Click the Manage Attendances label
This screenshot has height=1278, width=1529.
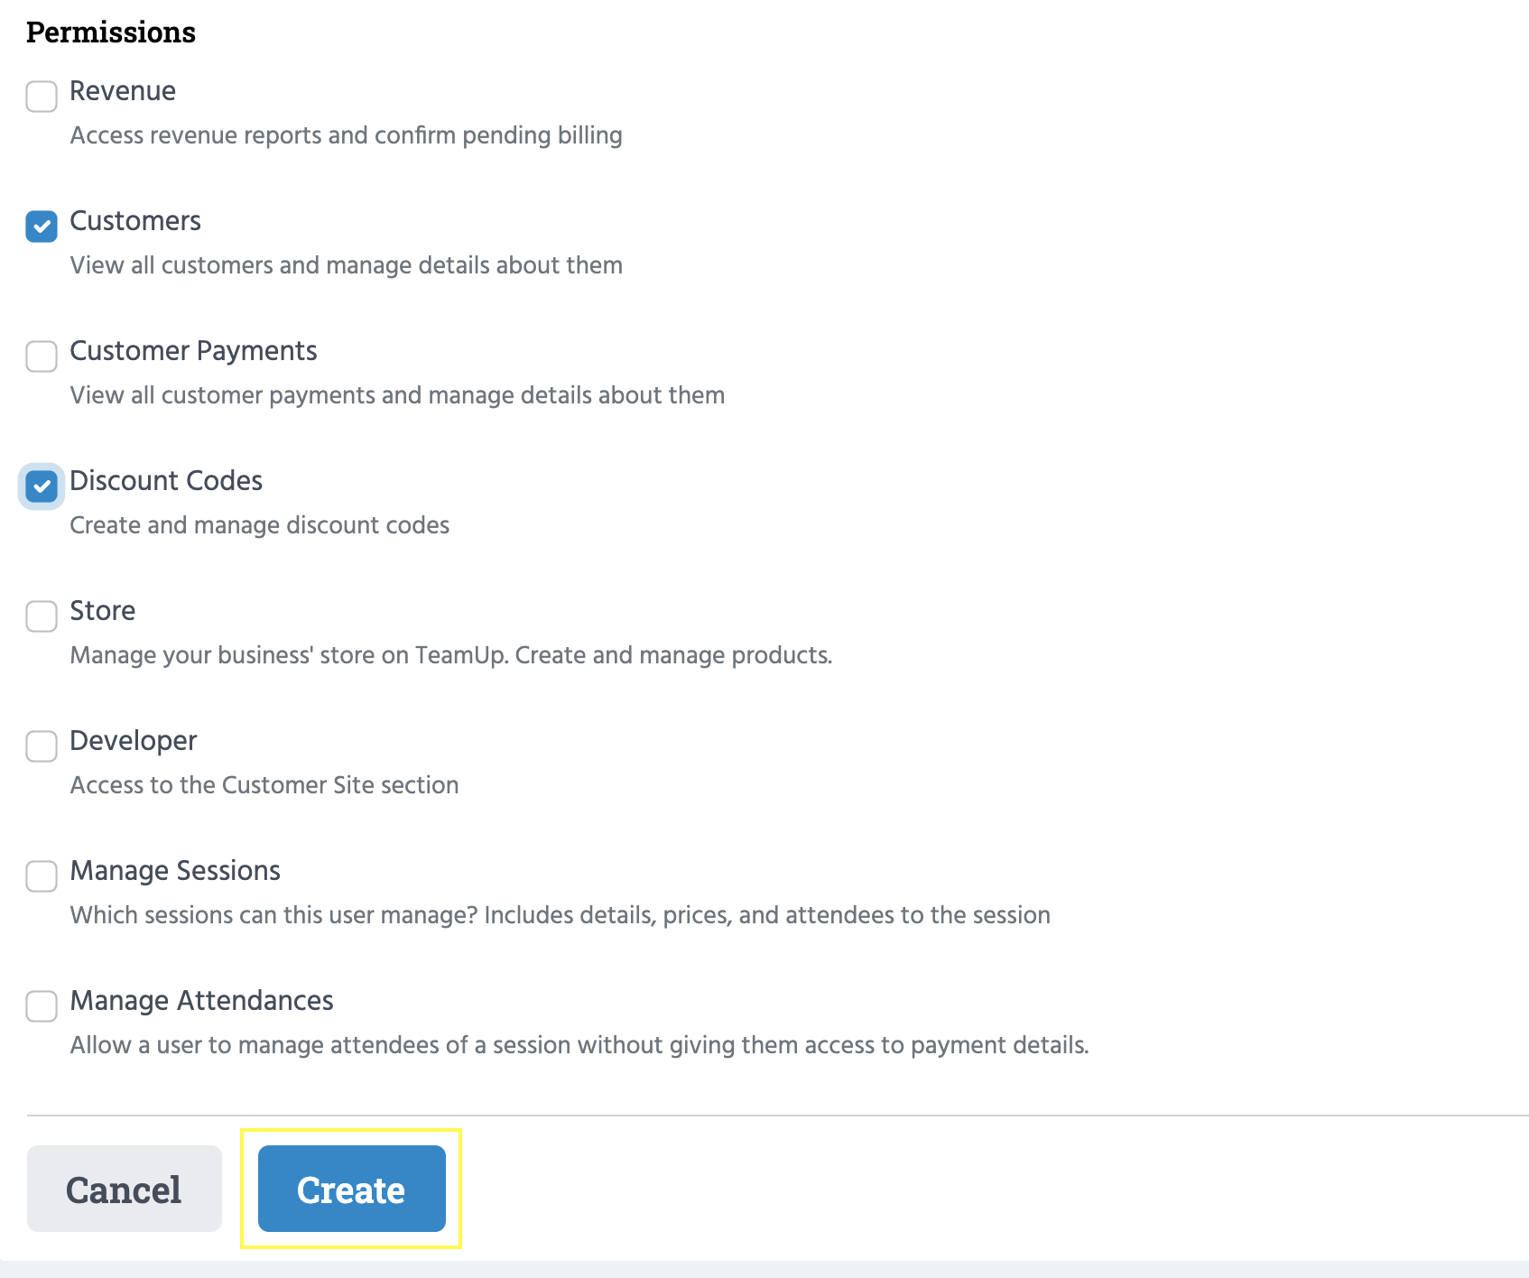[201, 1001]
